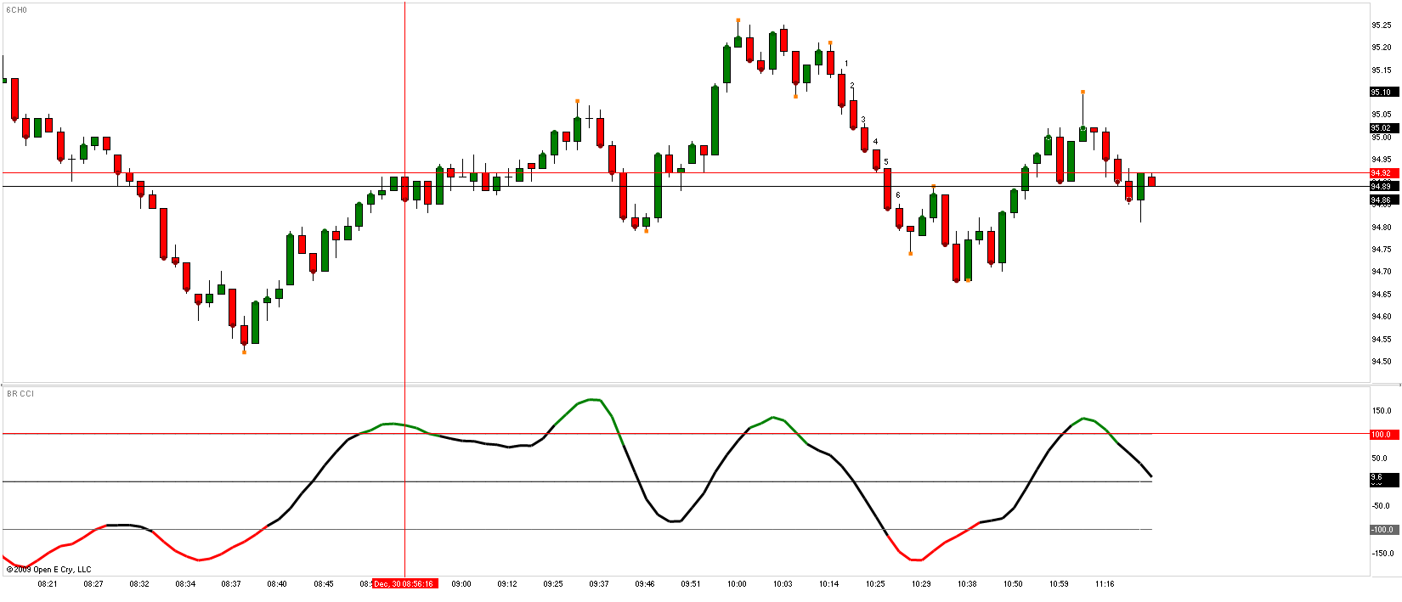Click the 10:14 time axis label
The height and width of the screenshot is (602, 1402).
click(828, 584)
